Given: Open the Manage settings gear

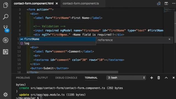Looking at the screenshot, I should [5, 95].
